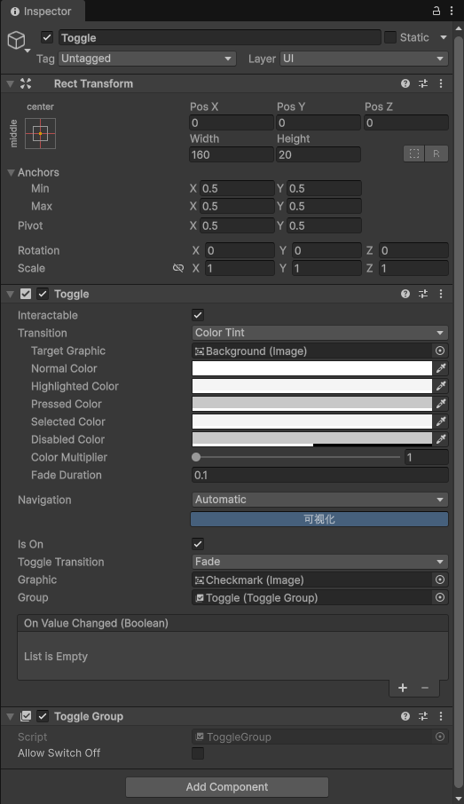The width and height of the screenshot is (464, 804).
Task: Click the constrained proportions scale icon
Action: tap(178, 268)
